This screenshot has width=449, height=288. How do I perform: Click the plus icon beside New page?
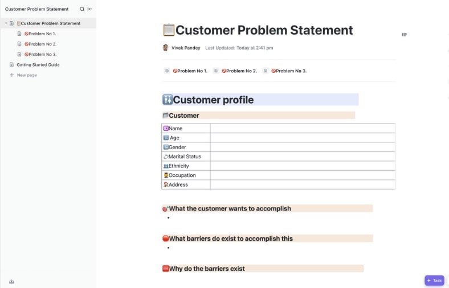[11, 75]
